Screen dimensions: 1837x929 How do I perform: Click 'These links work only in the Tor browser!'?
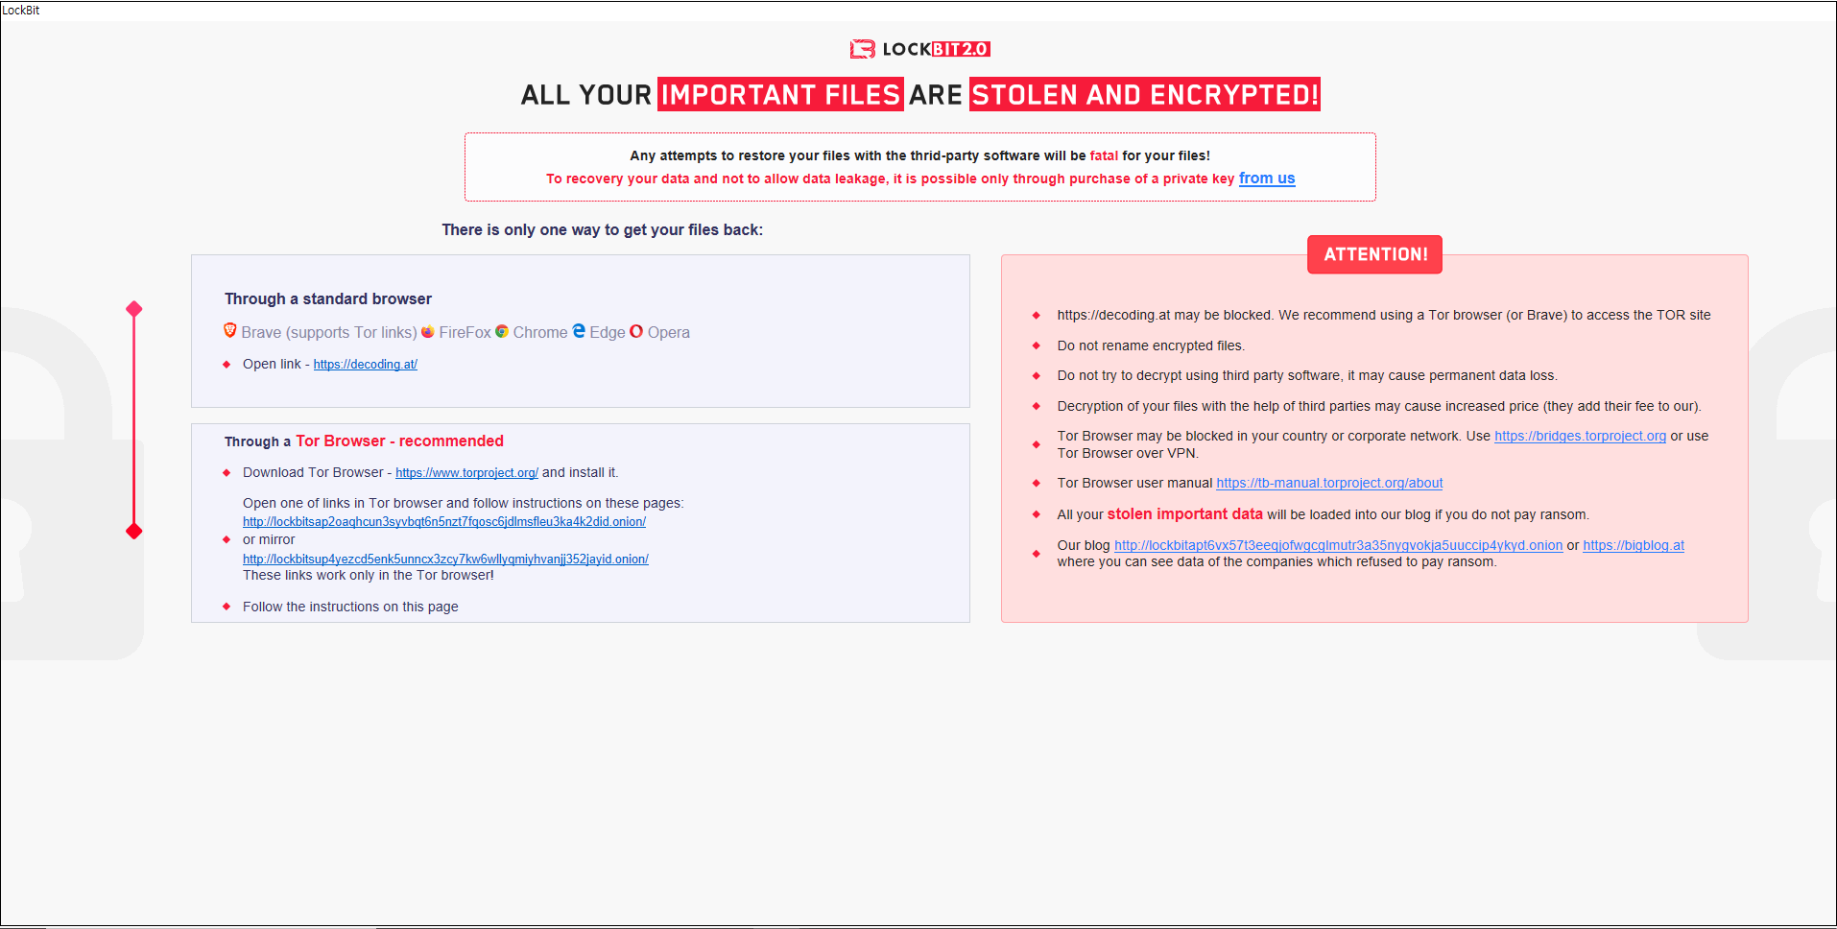pyautogui.click(x=369, y=575)
